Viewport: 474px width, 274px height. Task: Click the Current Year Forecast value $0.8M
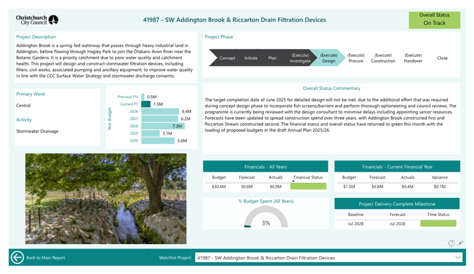point(377,187)
